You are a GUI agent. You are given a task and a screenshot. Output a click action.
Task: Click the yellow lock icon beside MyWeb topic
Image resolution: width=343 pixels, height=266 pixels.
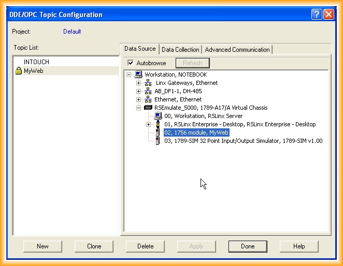tap(19, 71)
